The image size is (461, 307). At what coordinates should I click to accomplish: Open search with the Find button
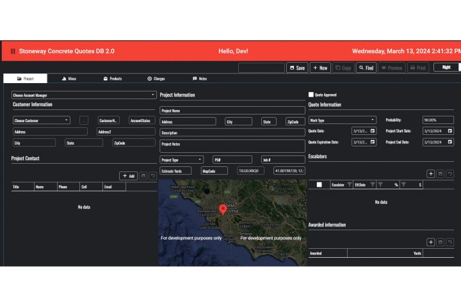pyautogui.click(x=366, y=68)
